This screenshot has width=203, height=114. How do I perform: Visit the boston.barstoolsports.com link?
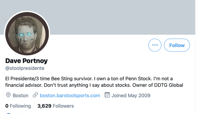pyautogui.click(x=70, y=96)
